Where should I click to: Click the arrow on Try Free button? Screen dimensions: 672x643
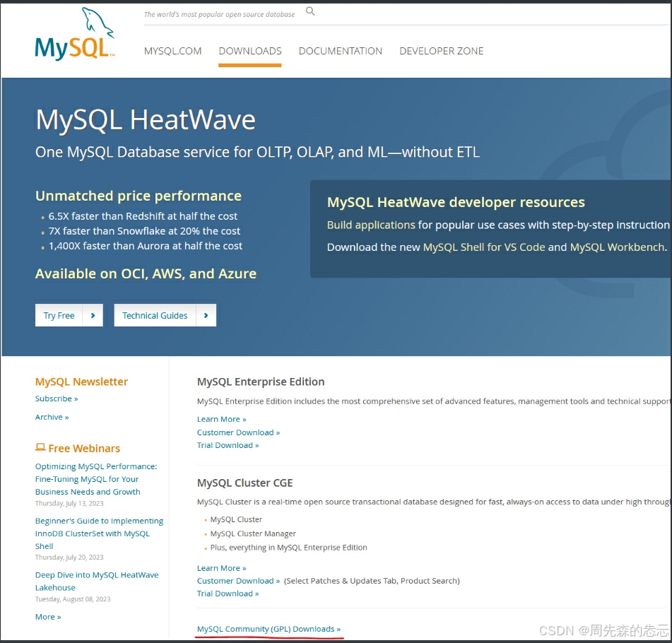(93, 316)
